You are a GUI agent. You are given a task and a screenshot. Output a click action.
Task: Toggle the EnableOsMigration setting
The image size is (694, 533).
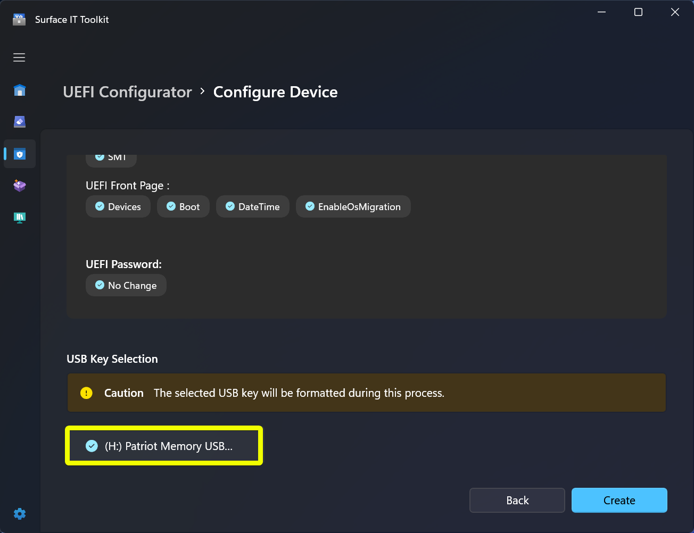tap(353, 206)
